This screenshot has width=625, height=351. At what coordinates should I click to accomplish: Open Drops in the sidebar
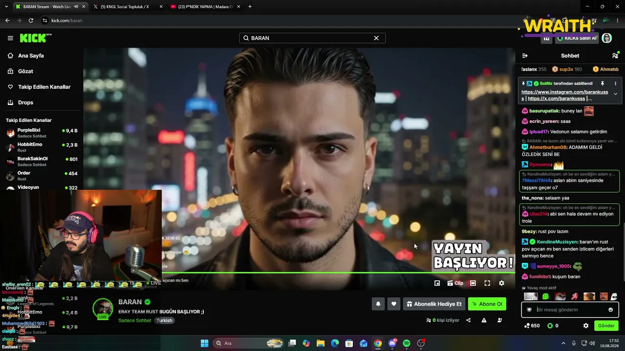[25, 102]
